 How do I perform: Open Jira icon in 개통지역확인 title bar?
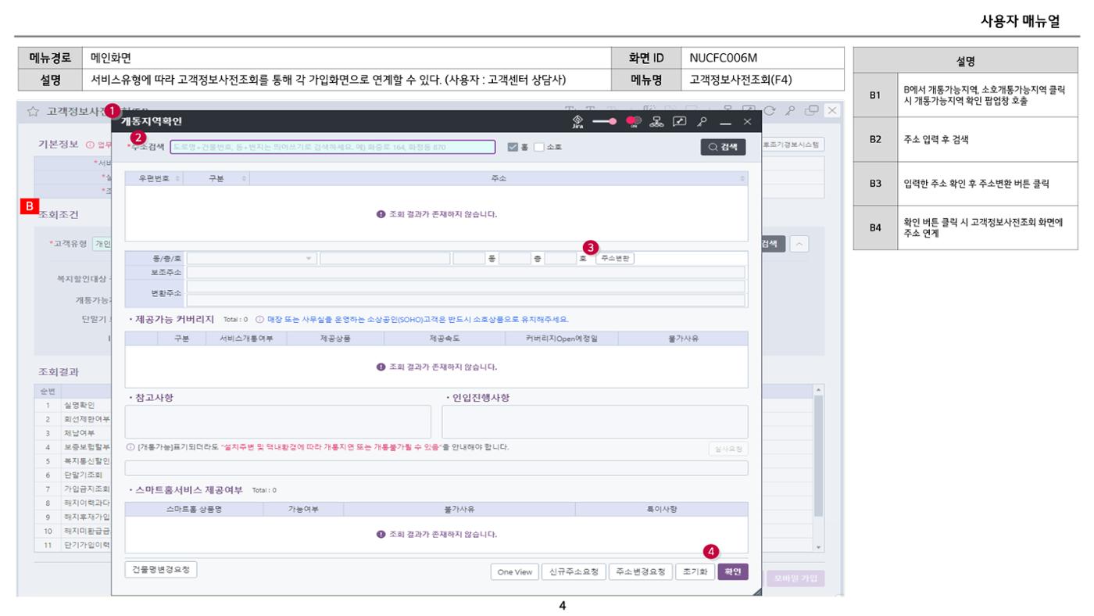pos(578,122)
